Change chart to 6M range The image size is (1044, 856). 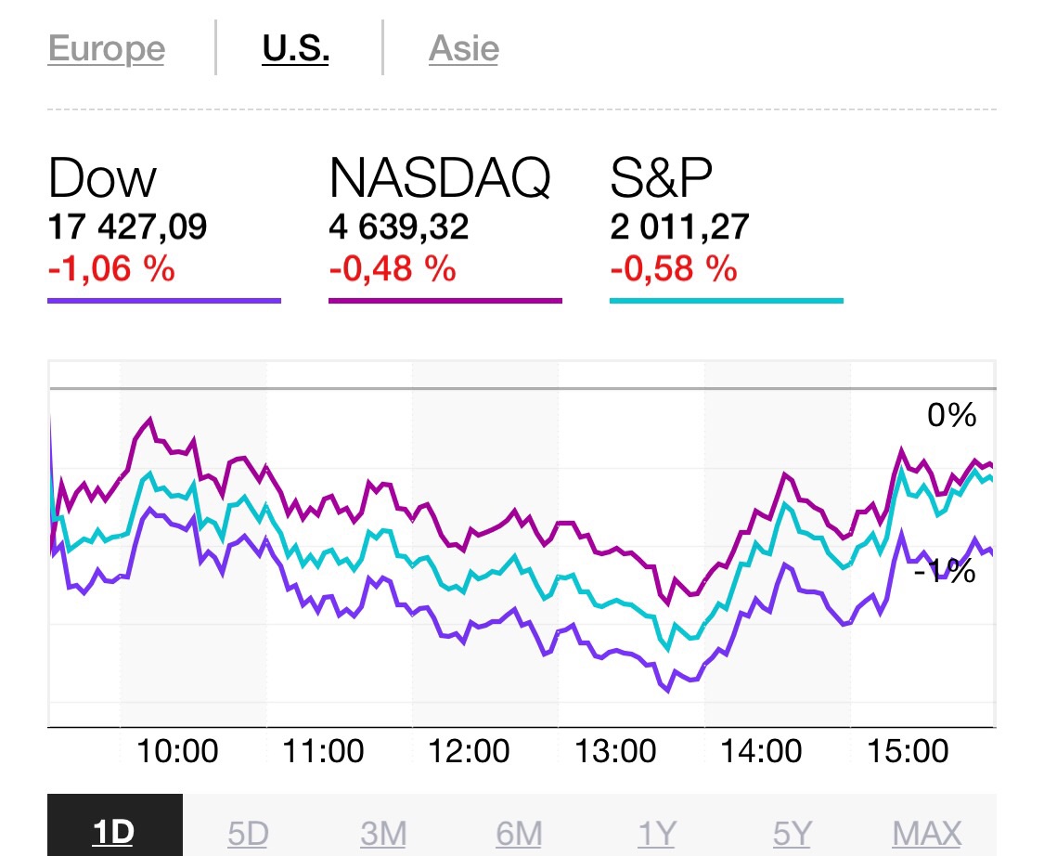519,834
